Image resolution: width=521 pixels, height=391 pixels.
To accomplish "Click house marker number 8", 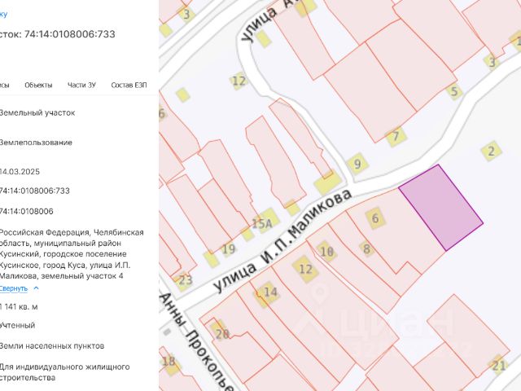I will coord(366,248).
